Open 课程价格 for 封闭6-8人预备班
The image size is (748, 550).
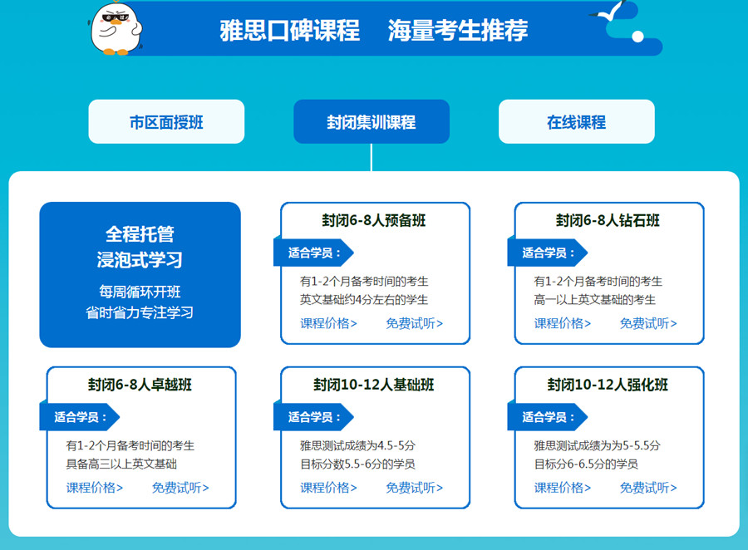(x=328, y=323)
